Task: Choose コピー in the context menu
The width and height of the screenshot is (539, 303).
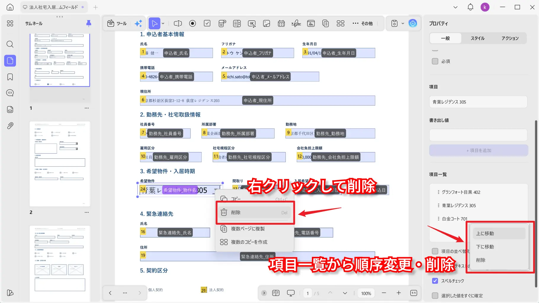Action: 255,199
